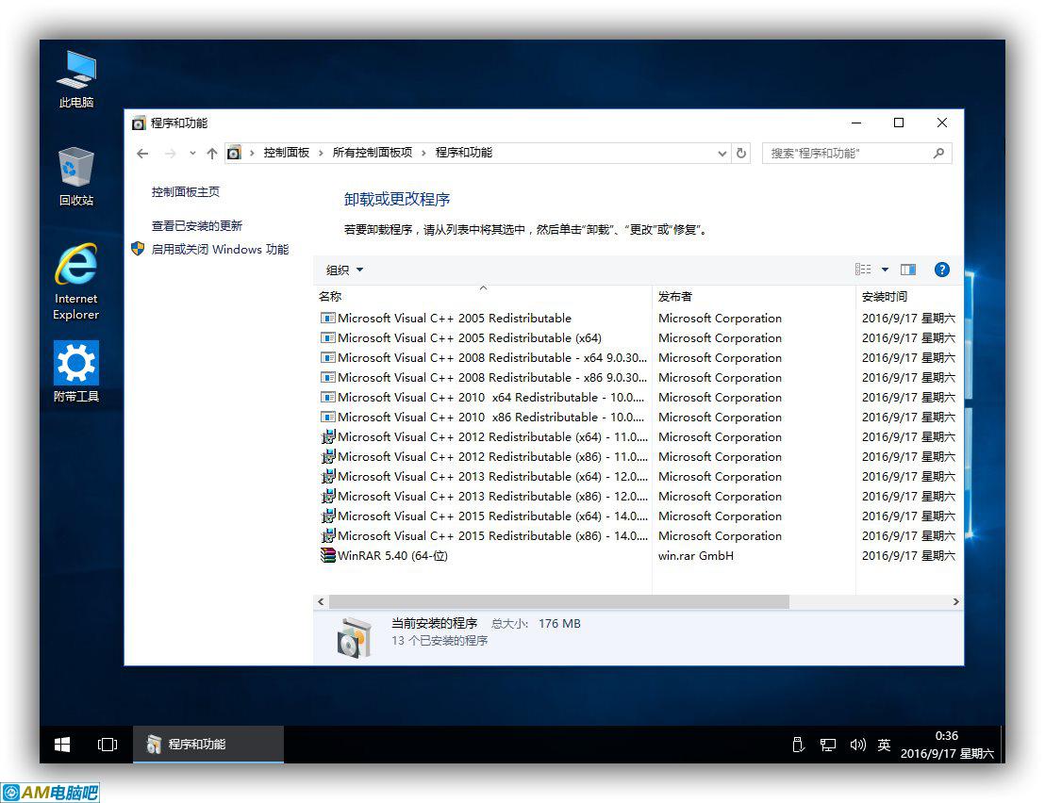Click the volume speaker tray icon
1045x803 pixels.
tap(857, 745)
